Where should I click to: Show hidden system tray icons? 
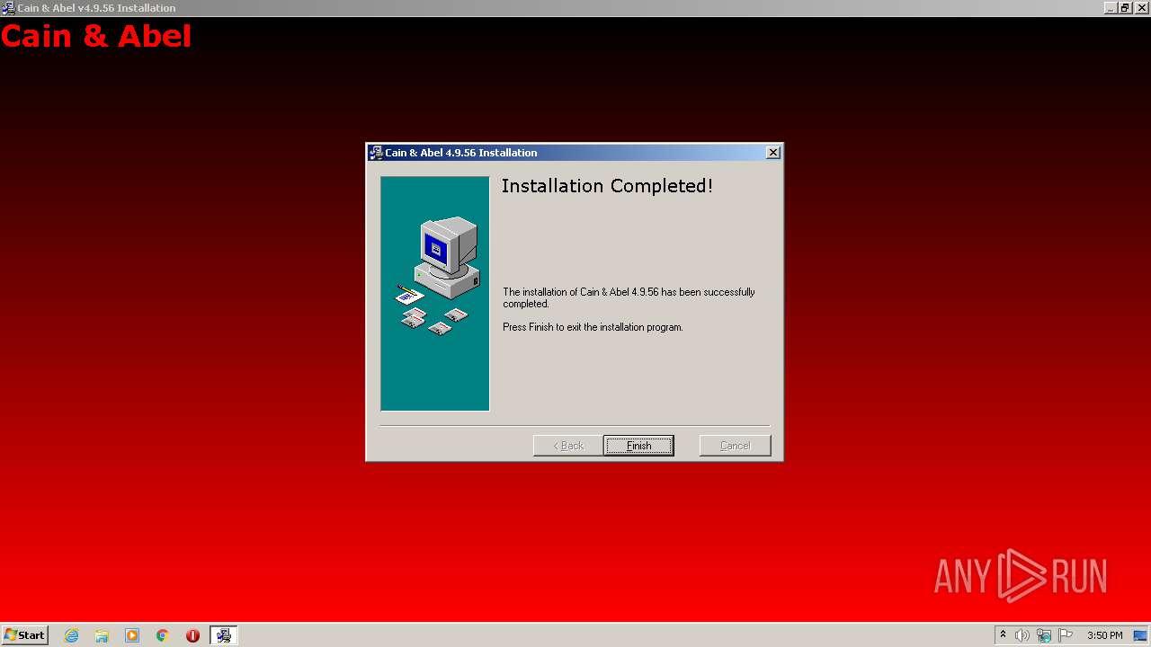(1003, 635)
